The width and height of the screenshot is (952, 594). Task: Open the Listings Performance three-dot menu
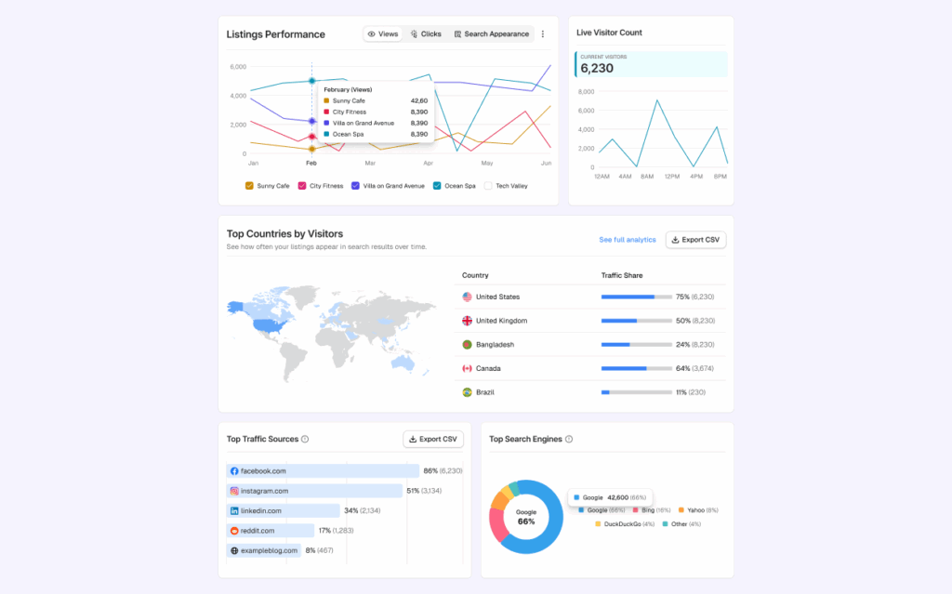tap(543, 34)
